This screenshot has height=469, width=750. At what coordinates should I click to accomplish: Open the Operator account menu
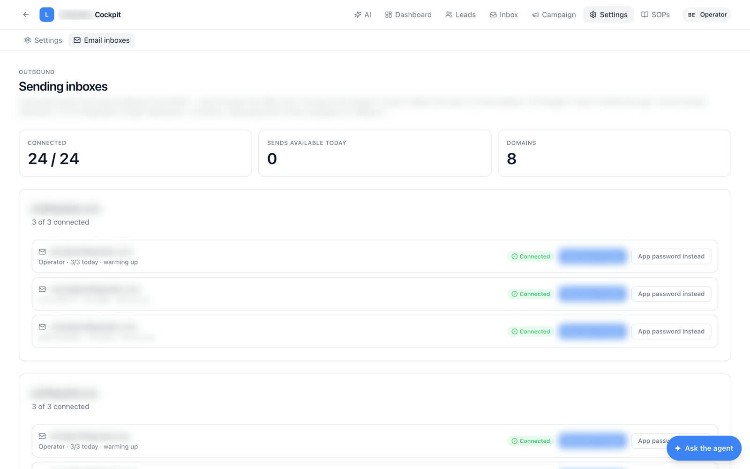(707, 15)
